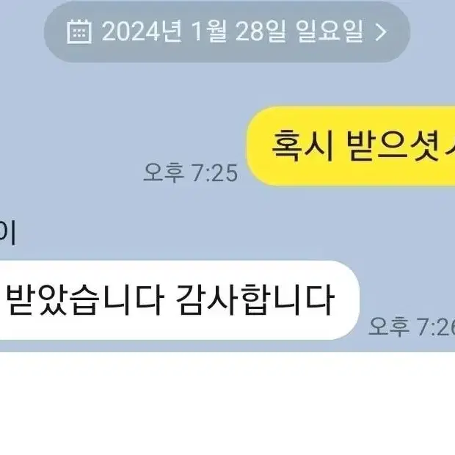This screenshot has width=455, height=455.
Task: Tap the right rounded edge of the white bubble
Action: [x=351, y=300]
